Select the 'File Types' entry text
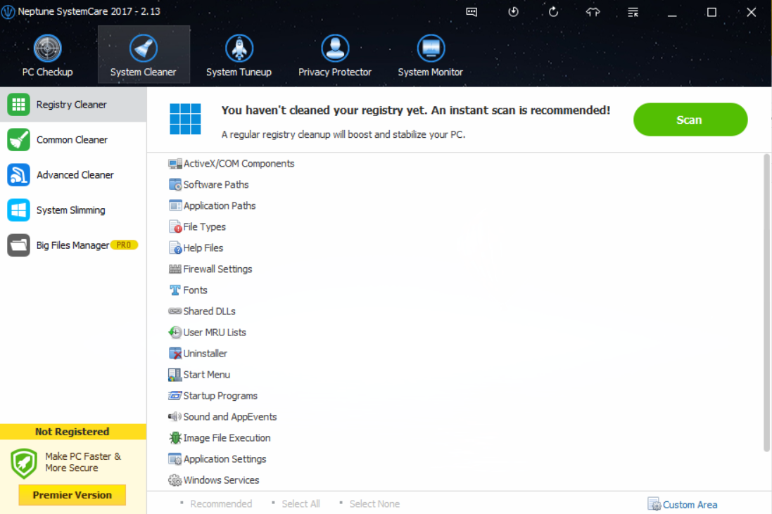 click(204, 226)
